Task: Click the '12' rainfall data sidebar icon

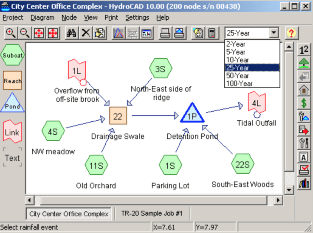Action: [x=303, y=49]
